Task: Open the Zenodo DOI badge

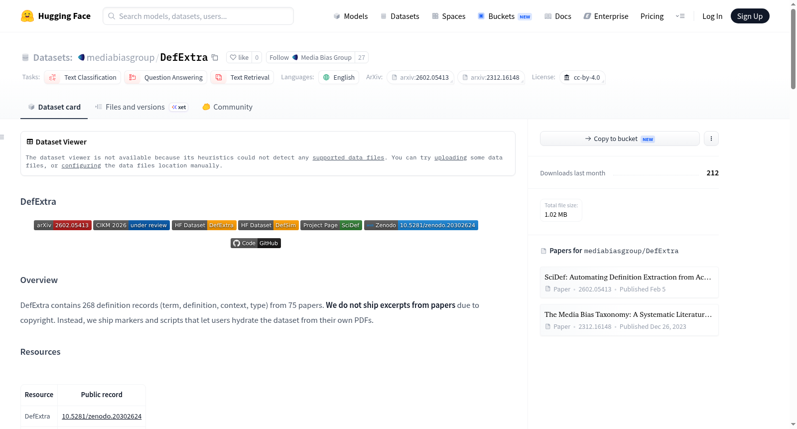Action: [x=421, y=225]
